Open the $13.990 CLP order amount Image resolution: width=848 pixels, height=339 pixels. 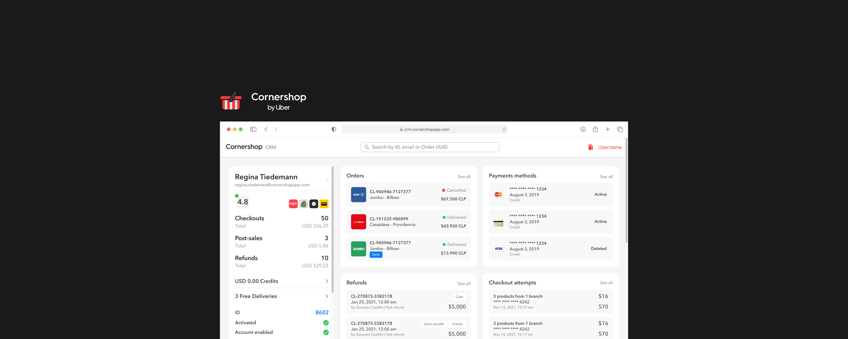point(453,253)
